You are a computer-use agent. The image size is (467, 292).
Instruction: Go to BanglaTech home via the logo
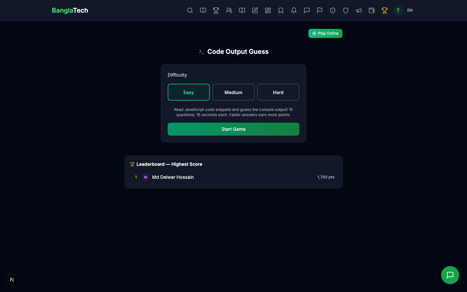tap(70, 10)
